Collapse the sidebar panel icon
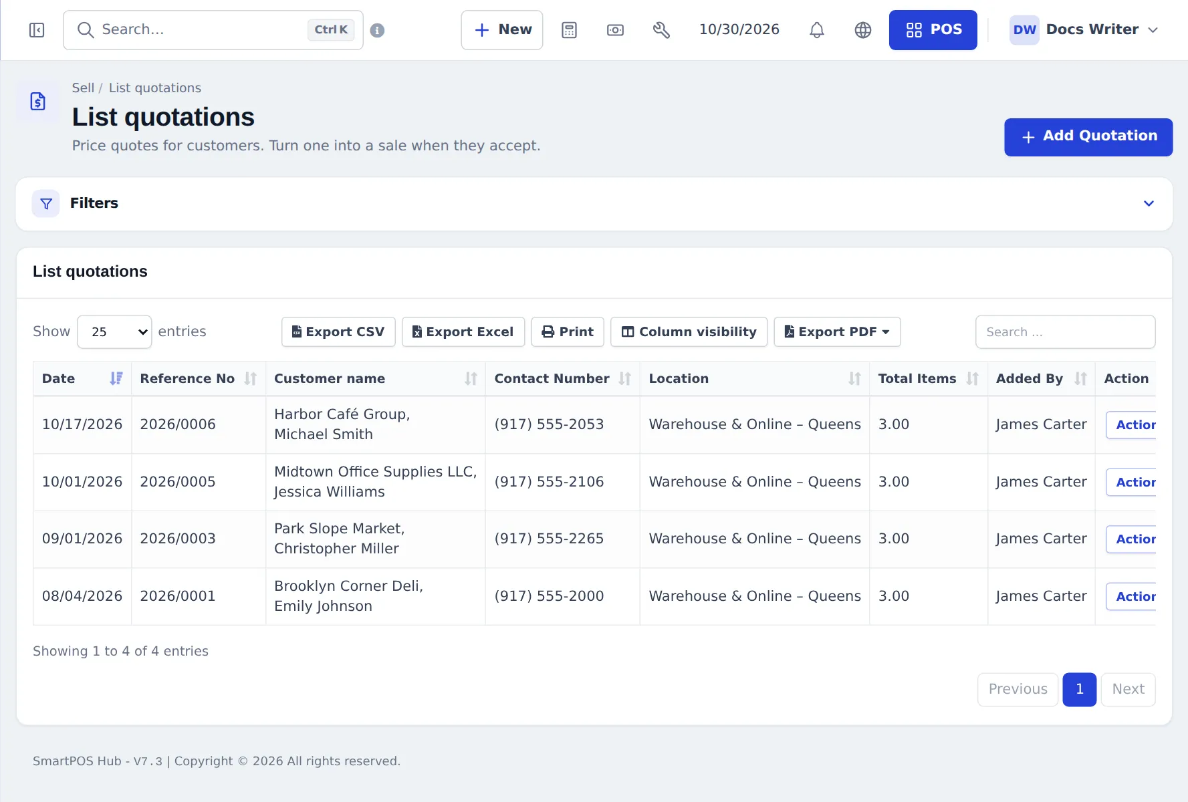Image resolution: width=1188 pixels, height=802 pixels. (37, 30)
